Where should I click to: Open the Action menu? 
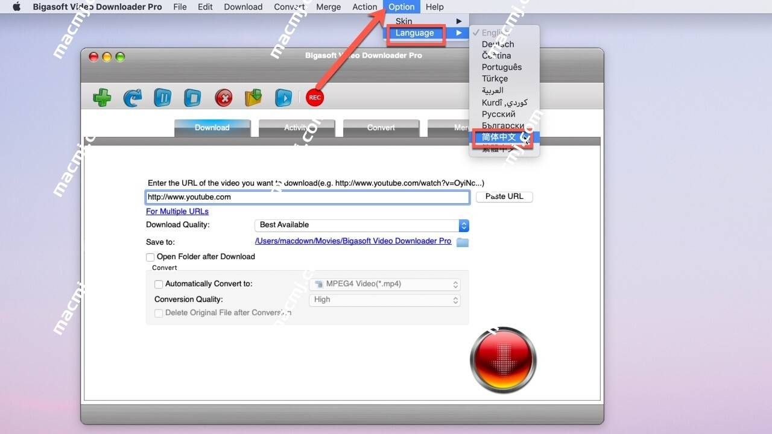point(364,7)
